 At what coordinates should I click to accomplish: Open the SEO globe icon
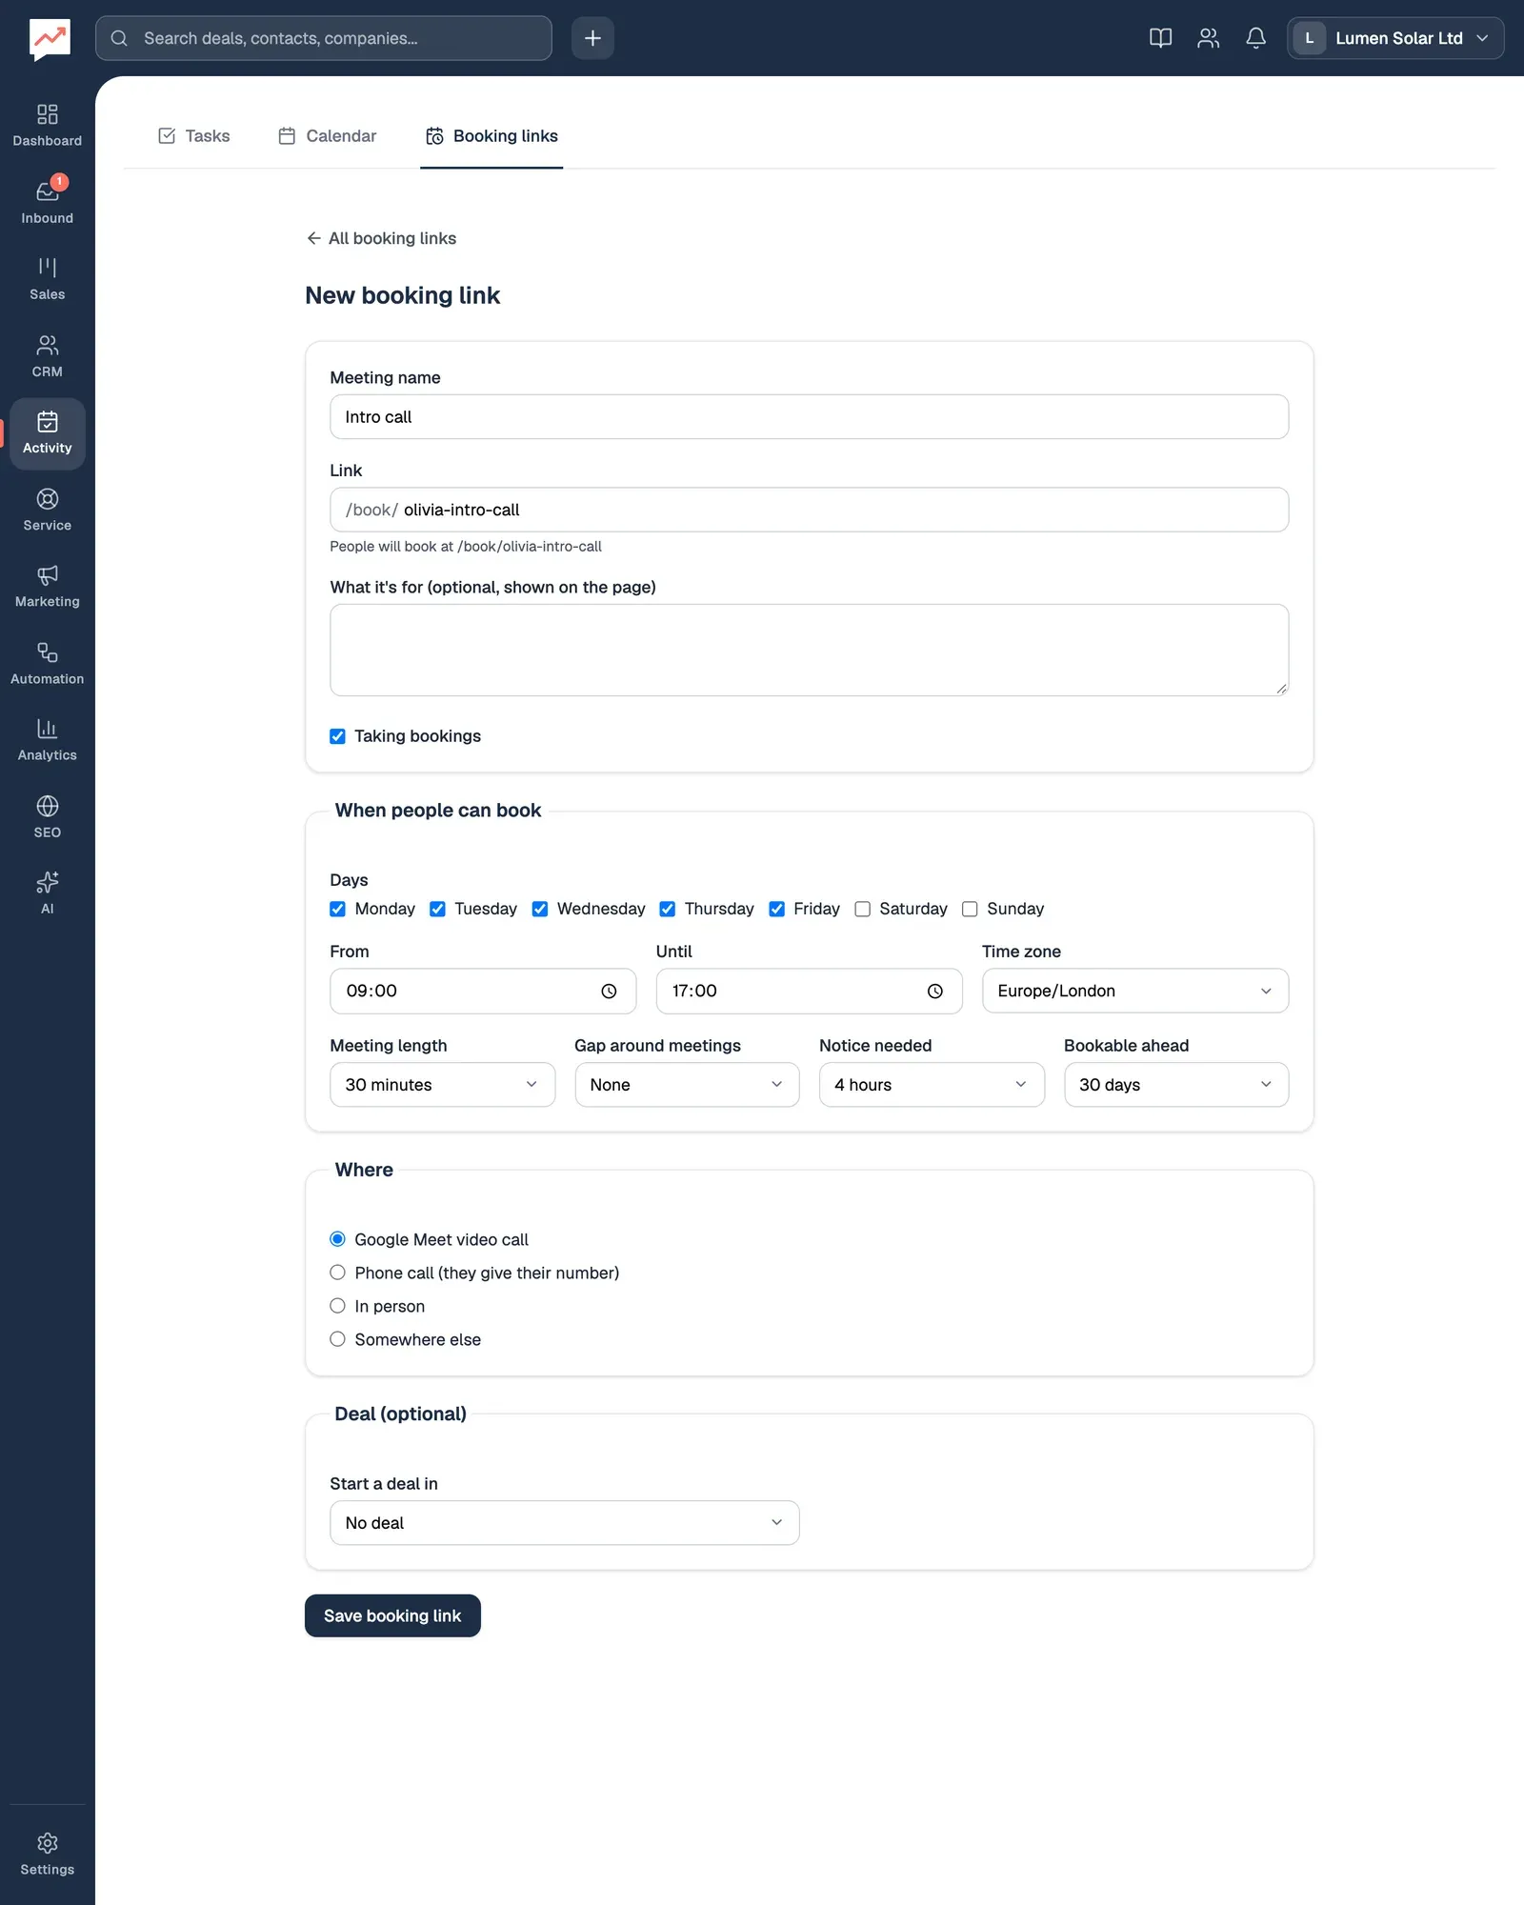pos(47,817)
